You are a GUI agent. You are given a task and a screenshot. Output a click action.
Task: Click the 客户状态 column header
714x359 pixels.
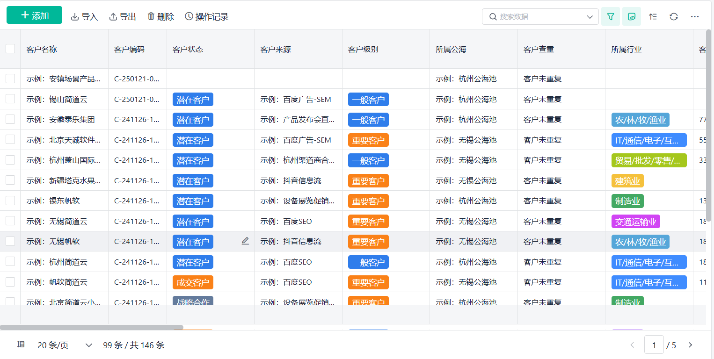click(211, 49)
